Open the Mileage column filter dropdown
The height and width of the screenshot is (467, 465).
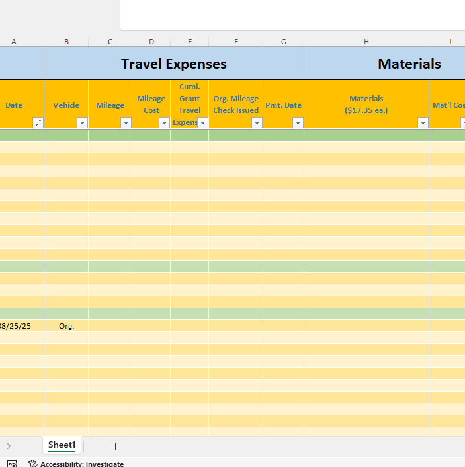coord(126,123)
